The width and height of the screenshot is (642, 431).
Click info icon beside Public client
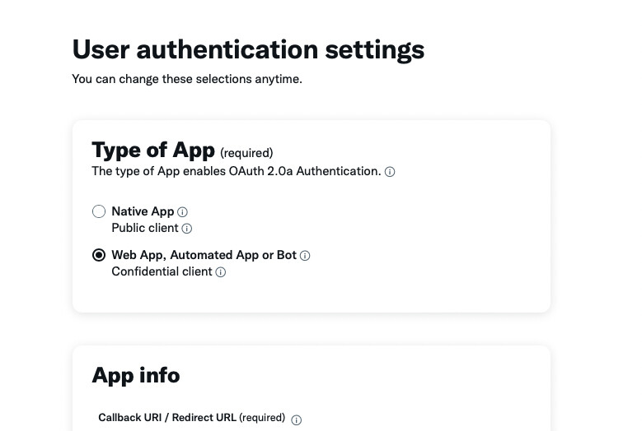point(186,229)
